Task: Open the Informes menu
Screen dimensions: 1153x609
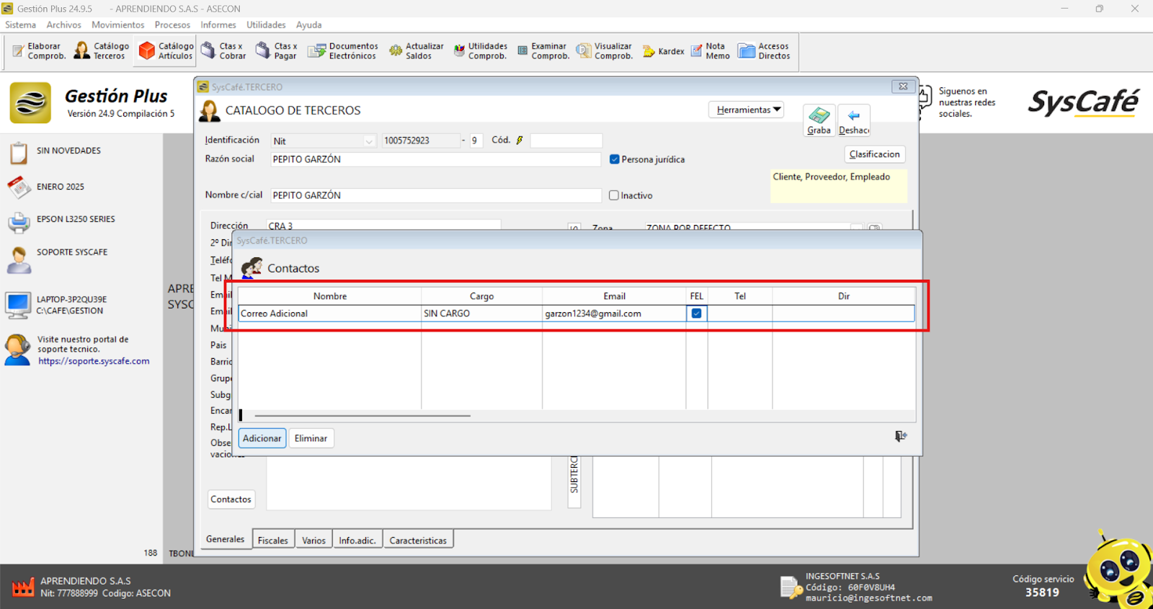Action: pyautogui.click(x=218, y=25)
